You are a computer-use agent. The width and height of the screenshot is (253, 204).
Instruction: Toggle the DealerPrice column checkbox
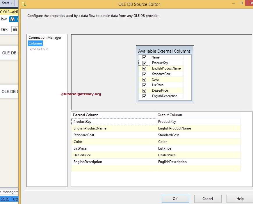click(145, 91)
